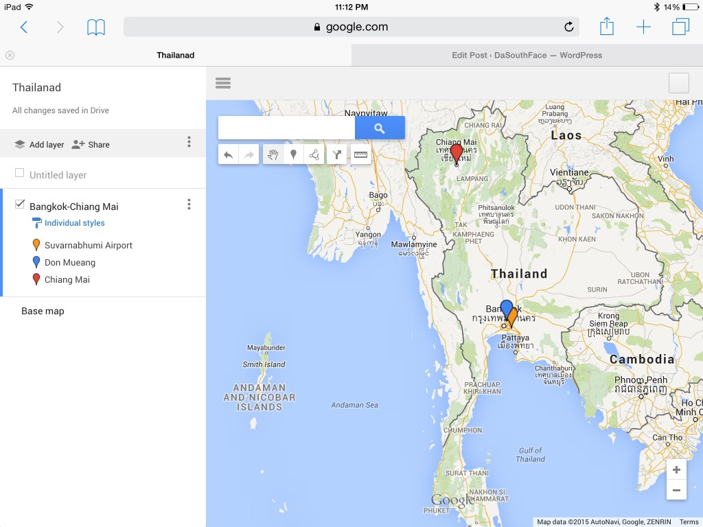Select Don Mueang list item
Screen dimensions: 703x527
(70, 262)
